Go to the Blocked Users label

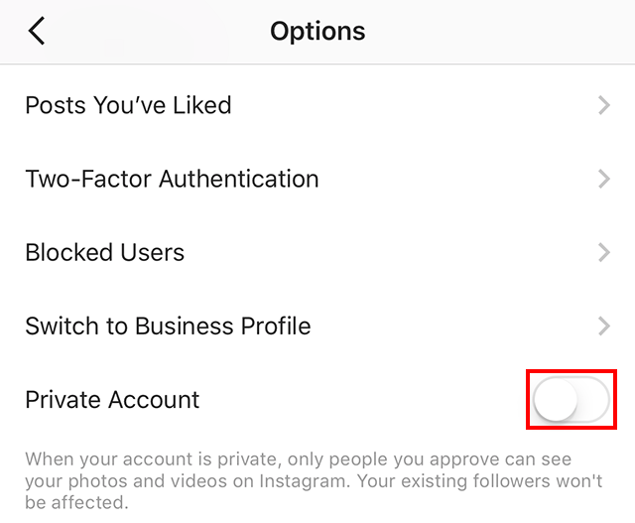[104, 252]
